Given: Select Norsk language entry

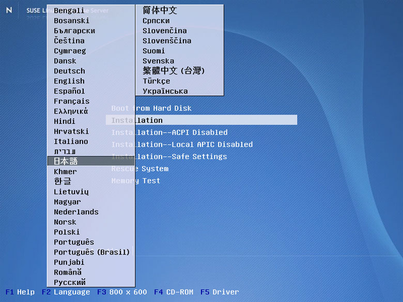Looking at the screenshot, I should [x=65, y=222].
